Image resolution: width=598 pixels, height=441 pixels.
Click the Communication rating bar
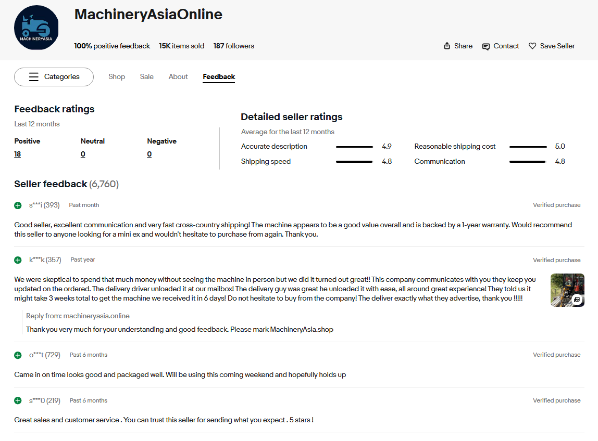point(528,162)
